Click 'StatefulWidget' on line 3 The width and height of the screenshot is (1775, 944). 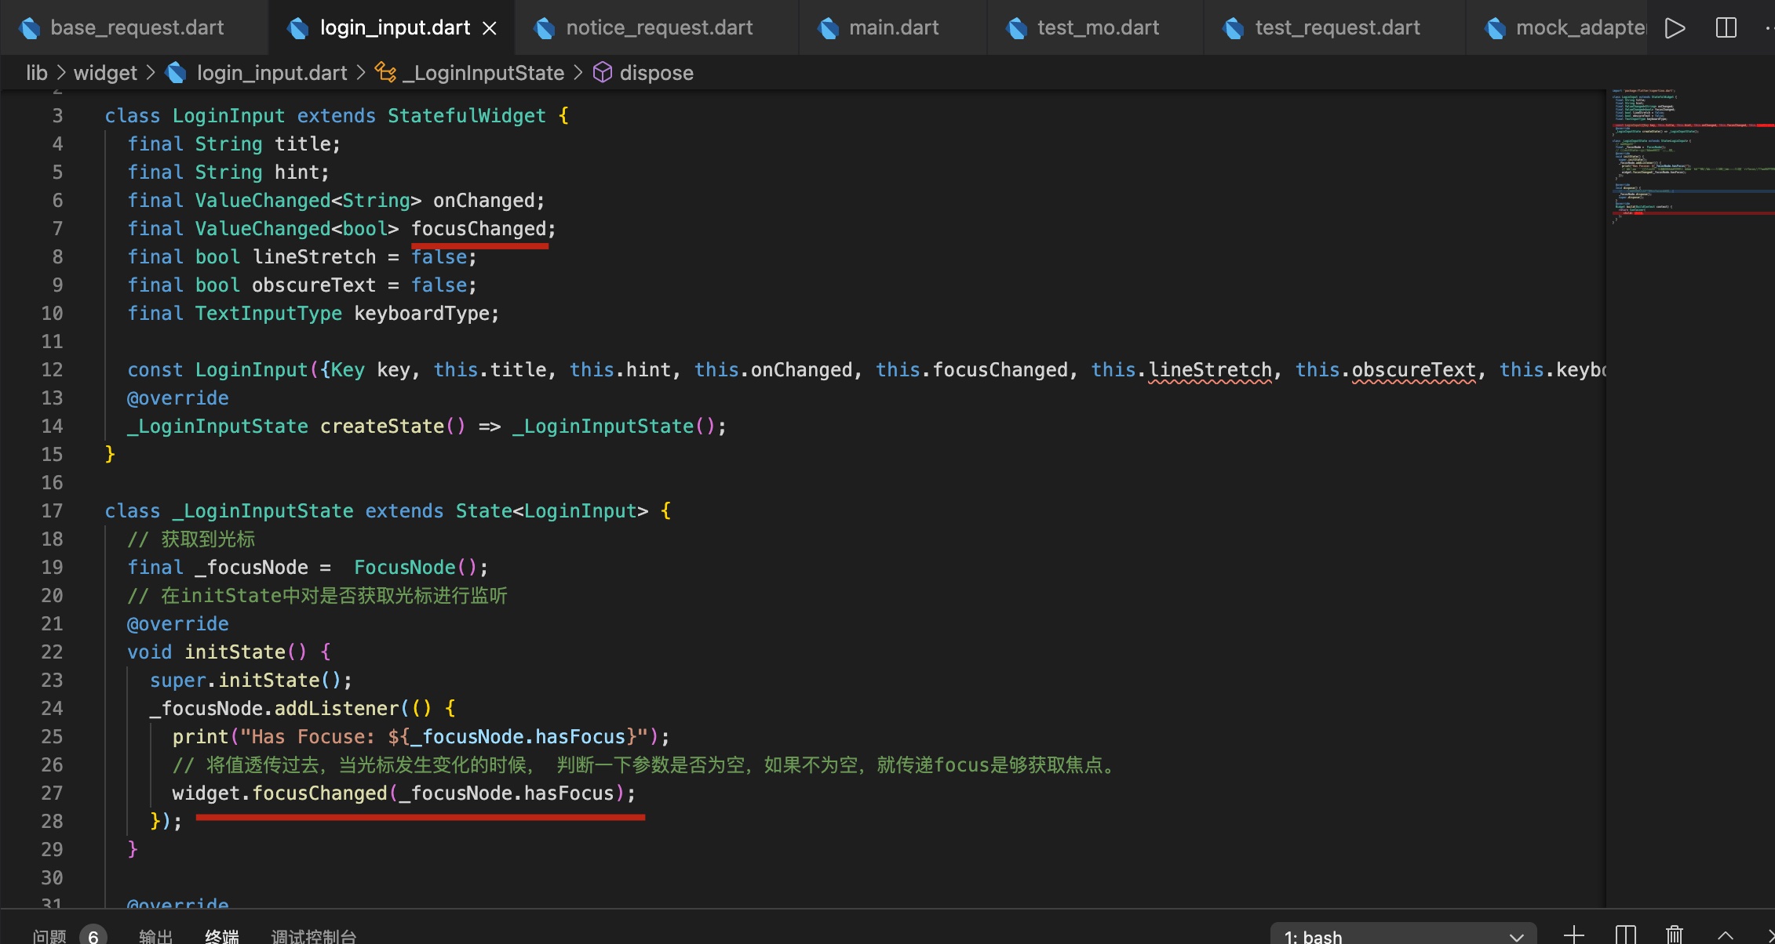click(x=466, y=116)
